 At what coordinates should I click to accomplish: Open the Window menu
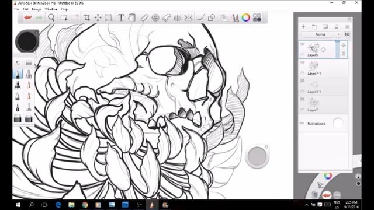tap(51, 9)
